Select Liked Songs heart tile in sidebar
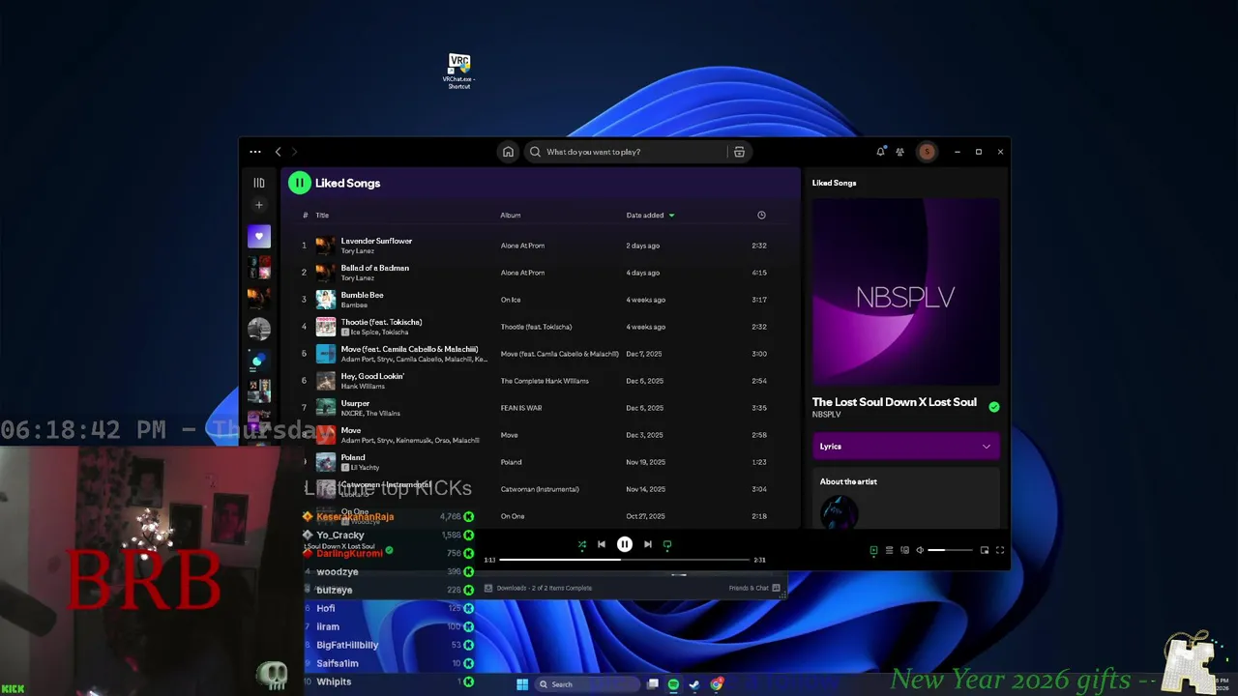This screenshot has height=696, width=1238. pyautogui.click(x=258, y=237)
